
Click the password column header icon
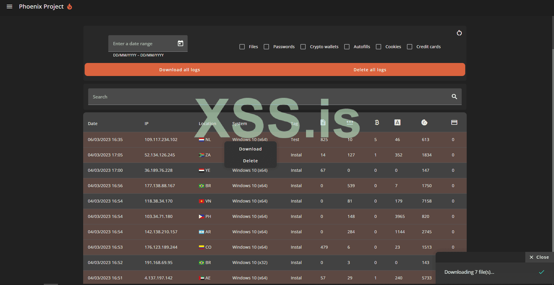[350, 122]
